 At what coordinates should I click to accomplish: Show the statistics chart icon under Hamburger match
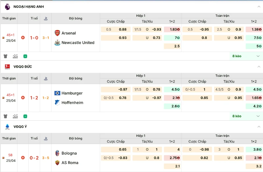coord(15,116)
